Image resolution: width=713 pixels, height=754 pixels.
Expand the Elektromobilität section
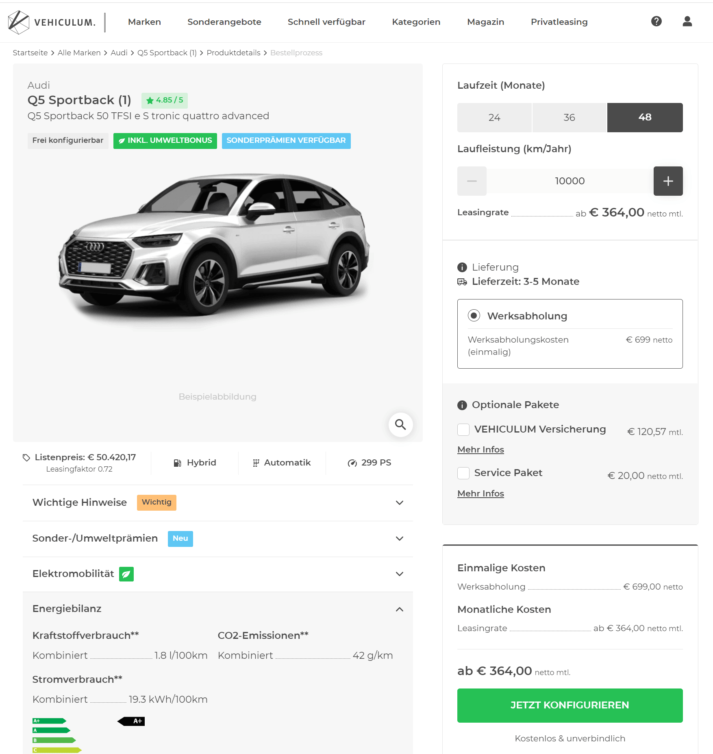coord(218,574)
